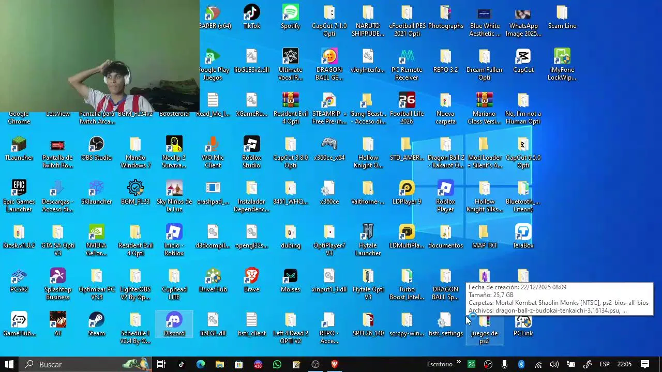
Task: Open Sky Niños de la Luz shortcut
Action: click(x=174, y=196)
